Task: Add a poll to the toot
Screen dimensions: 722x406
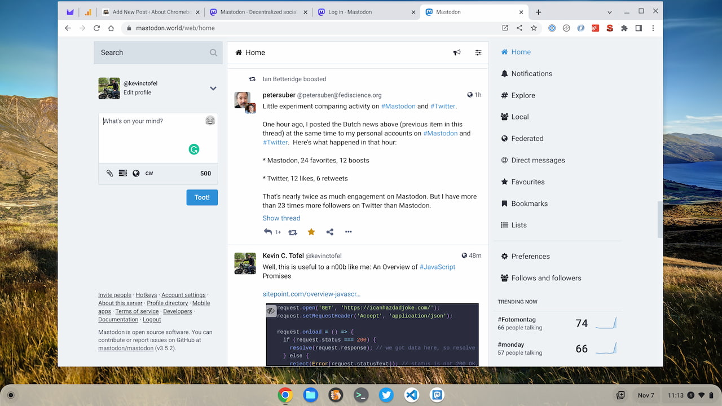Action: 123,174
